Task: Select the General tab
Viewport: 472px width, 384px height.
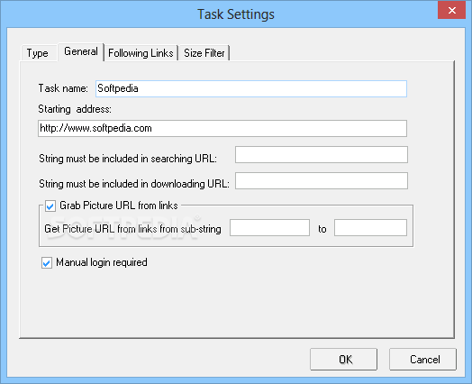Action: 81,51
